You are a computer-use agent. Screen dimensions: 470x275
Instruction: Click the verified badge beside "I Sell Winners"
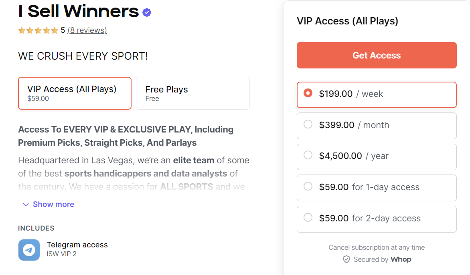[146, 12]
